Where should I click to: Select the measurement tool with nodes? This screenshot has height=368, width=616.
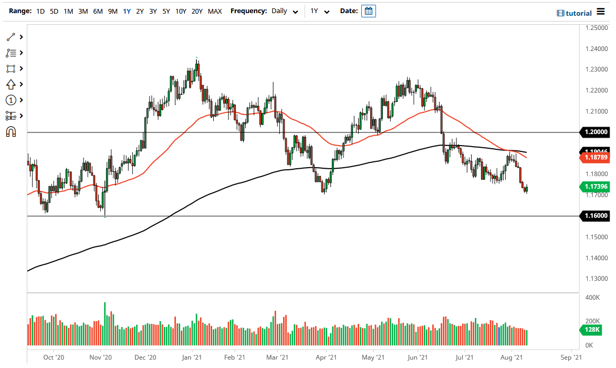(x=11, y=116)
